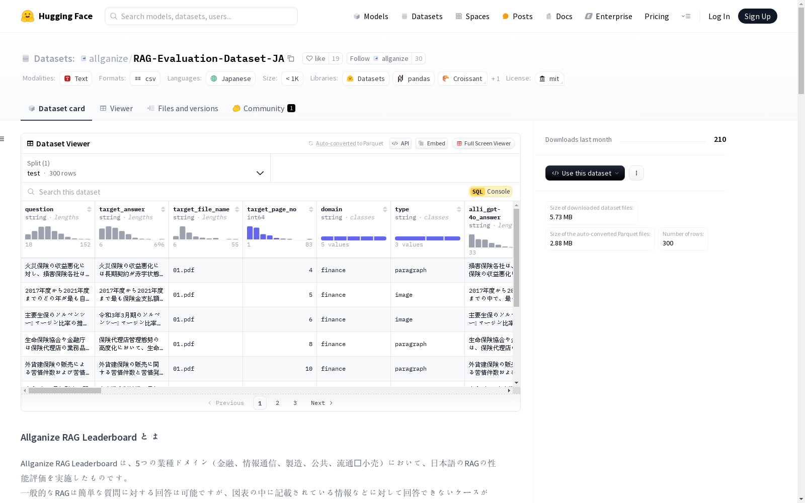
Task: Click the Hugging Face logo
Action: 57,16
